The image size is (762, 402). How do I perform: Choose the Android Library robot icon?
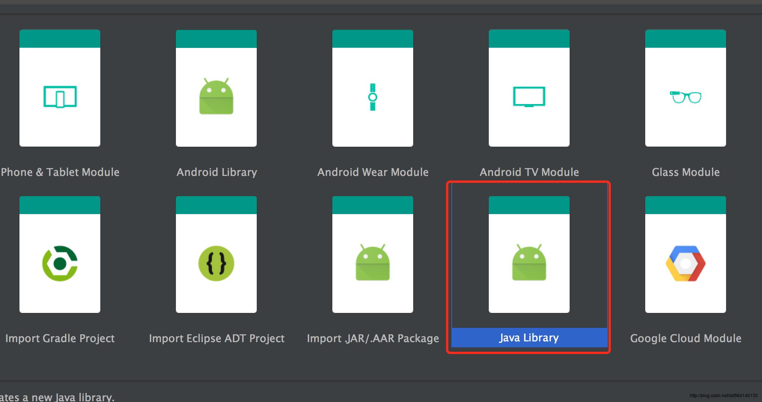[x=216, y=96]
